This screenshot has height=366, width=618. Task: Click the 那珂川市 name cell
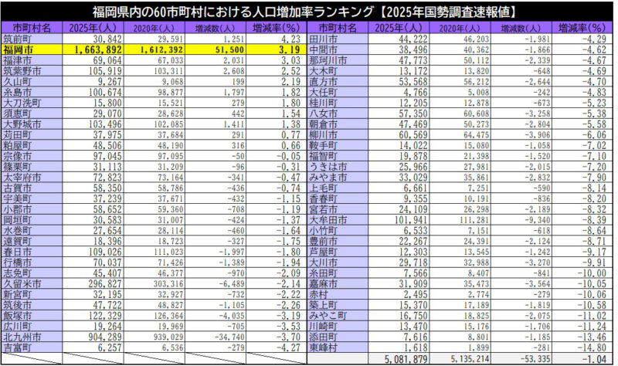click(338, 60)
